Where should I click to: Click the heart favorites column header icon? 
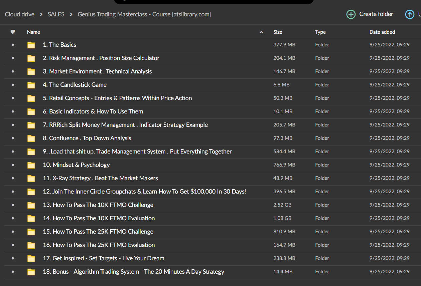[x=13, y=32]
